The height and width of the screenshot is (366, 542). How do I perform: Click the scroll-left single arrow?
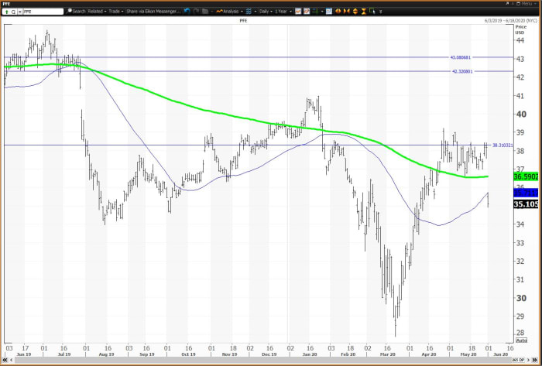click(x=11, y=360)
